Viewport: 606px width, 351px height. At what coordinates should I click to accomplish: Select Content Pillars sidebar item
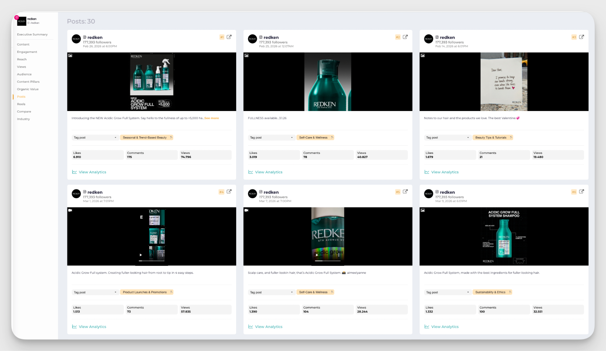[28, 82]
